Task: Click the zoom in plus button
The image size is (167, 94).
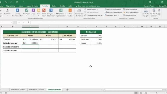Action: [x=164, y=93]
